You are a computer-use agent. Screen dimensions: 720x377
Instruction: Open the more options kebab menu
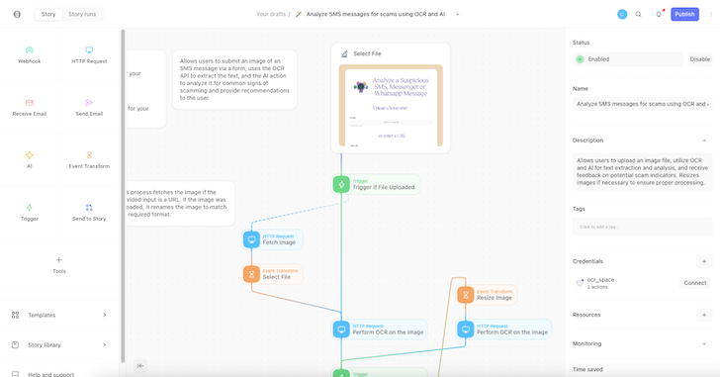711,14
